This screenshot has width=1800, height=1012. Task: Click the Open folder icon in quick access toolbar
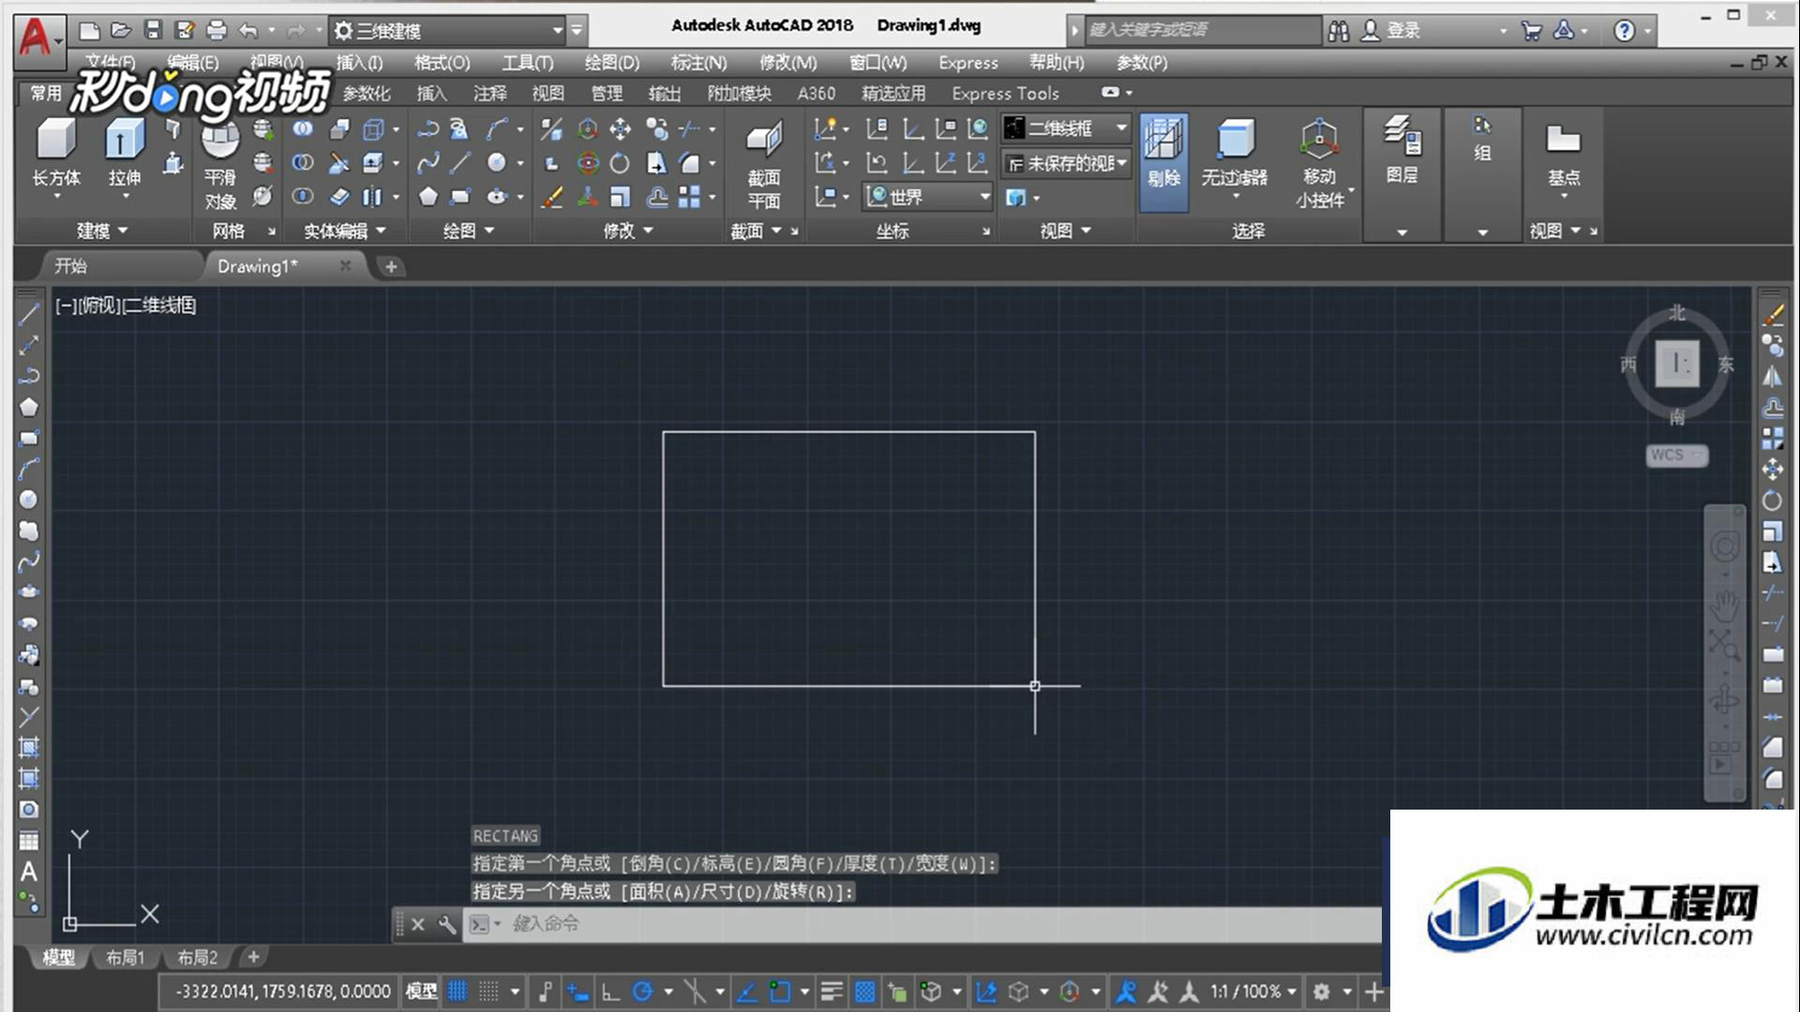(x=121, y=30)
